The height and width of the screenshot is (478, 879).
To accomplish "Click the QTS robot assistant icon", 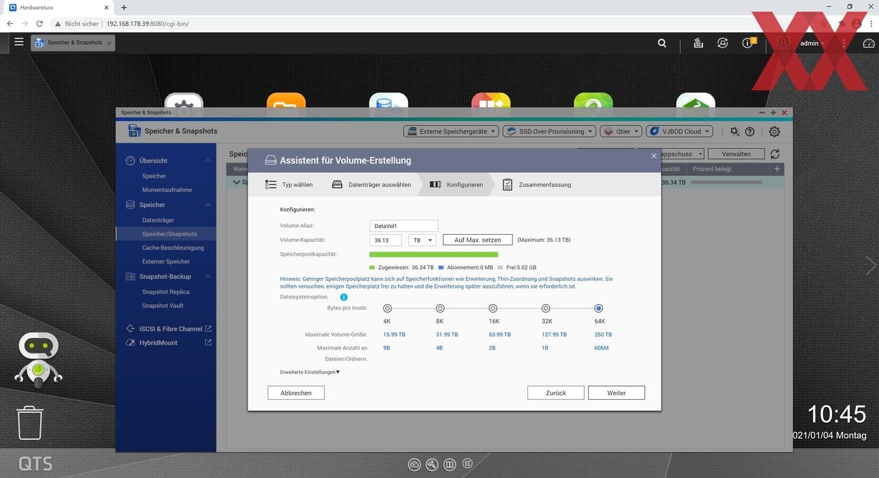I will 38,360.
